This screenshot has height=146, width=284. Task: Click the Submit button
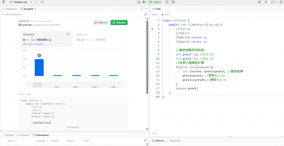(x=155, y=2)
